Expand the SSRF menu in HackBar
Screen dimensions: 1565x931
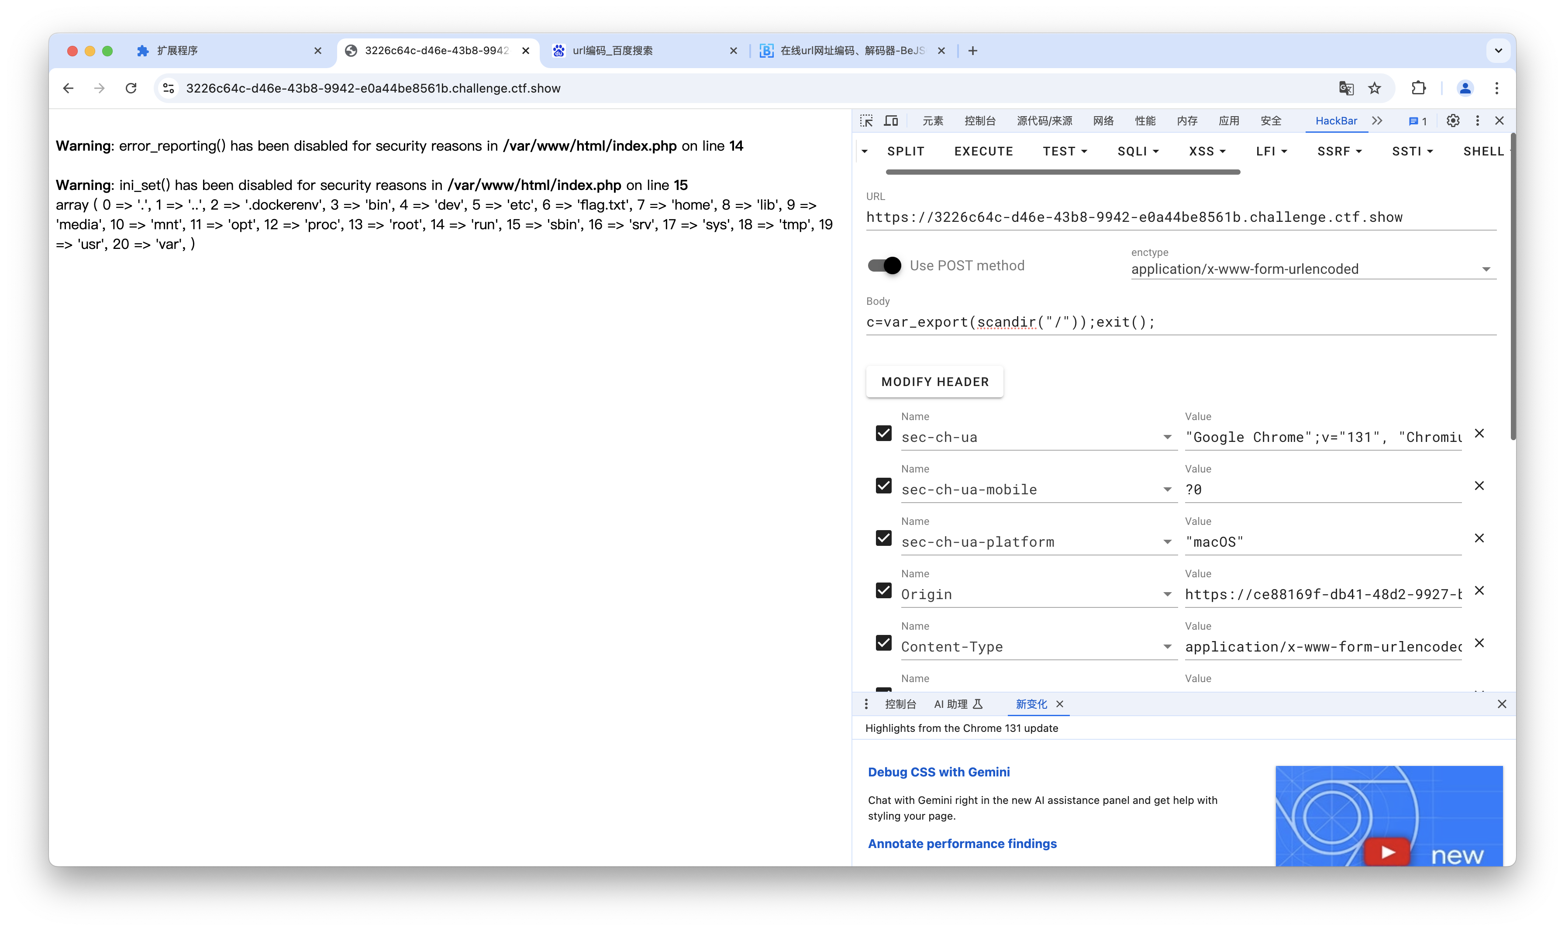1339,151
